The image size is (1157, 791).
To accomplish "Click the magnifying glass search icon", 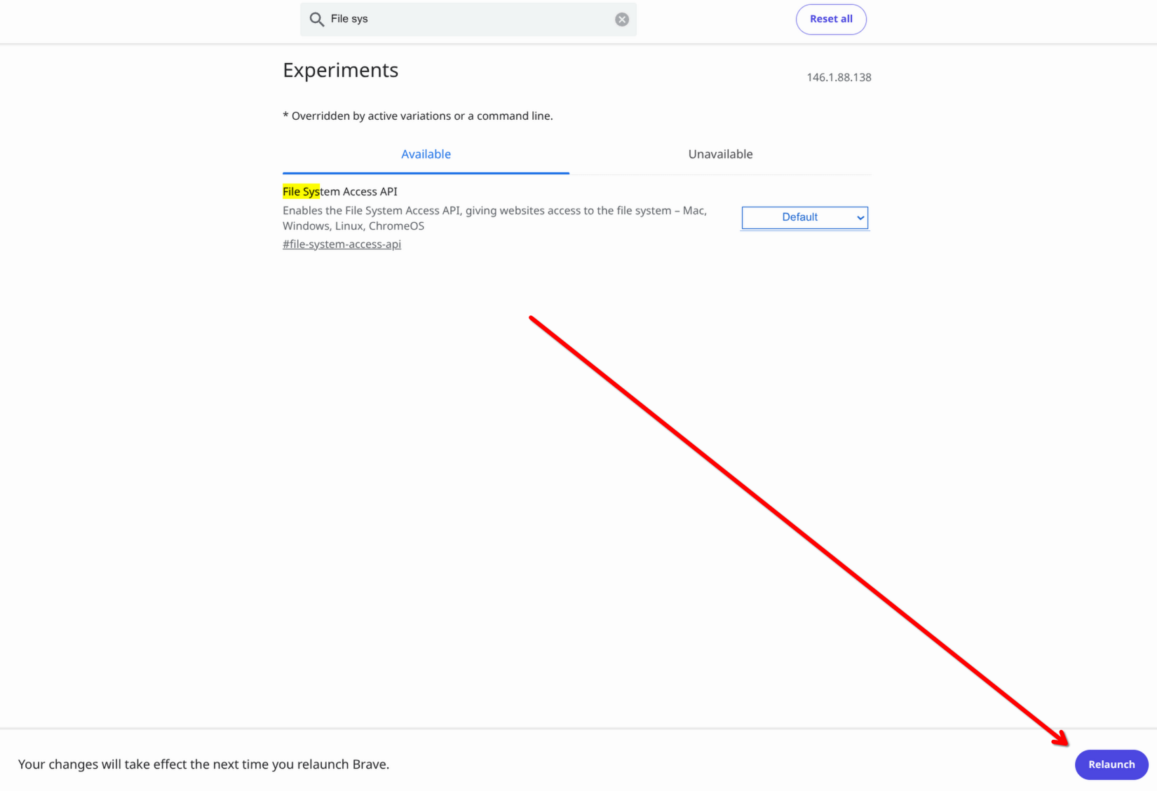I will click(x=316, y=20).
